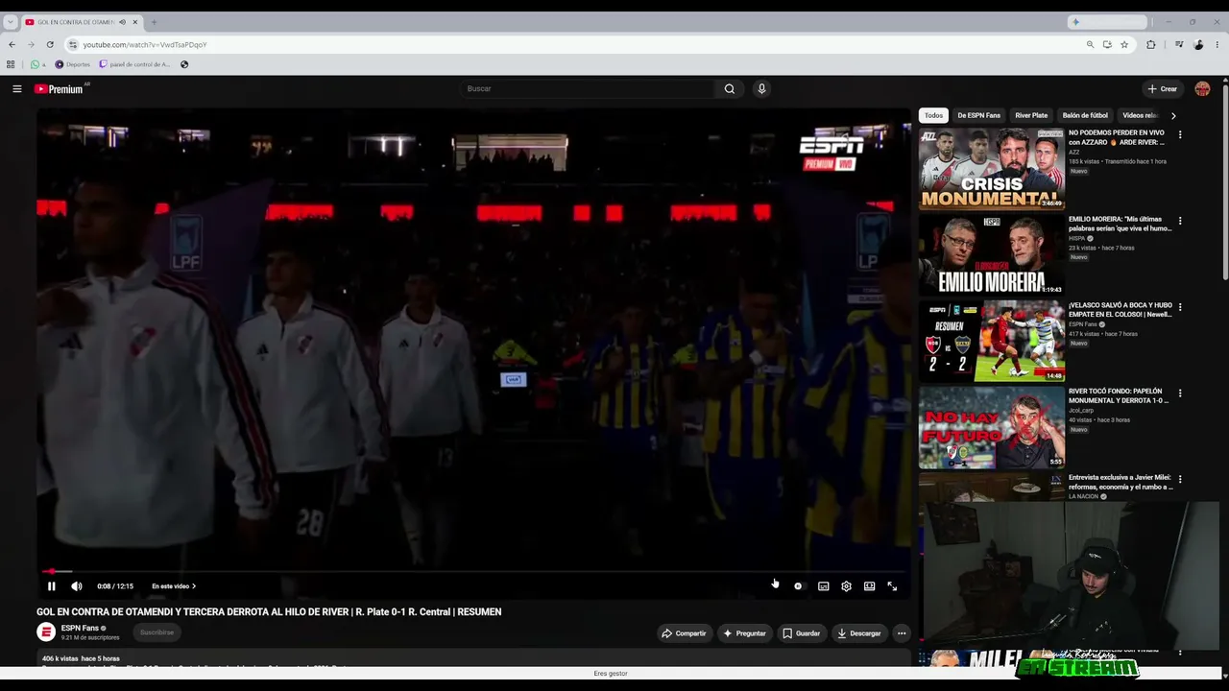This screenshot has height=691, width=1229.
Task: Open 'RIVER TOCÓ FONDO: PAPELÓN MONUMENTAL' title
Action: click(x=1119, y=395)
